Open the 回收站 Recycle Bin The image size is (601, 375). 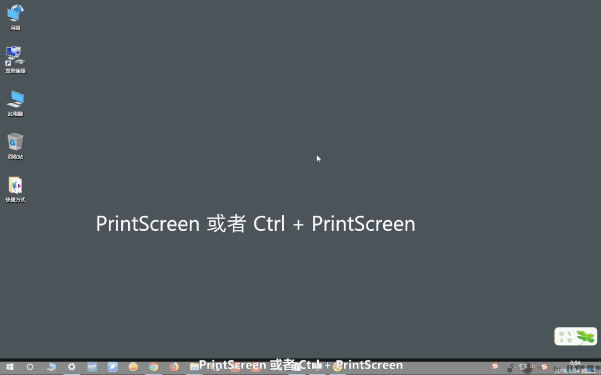(14, 142)
